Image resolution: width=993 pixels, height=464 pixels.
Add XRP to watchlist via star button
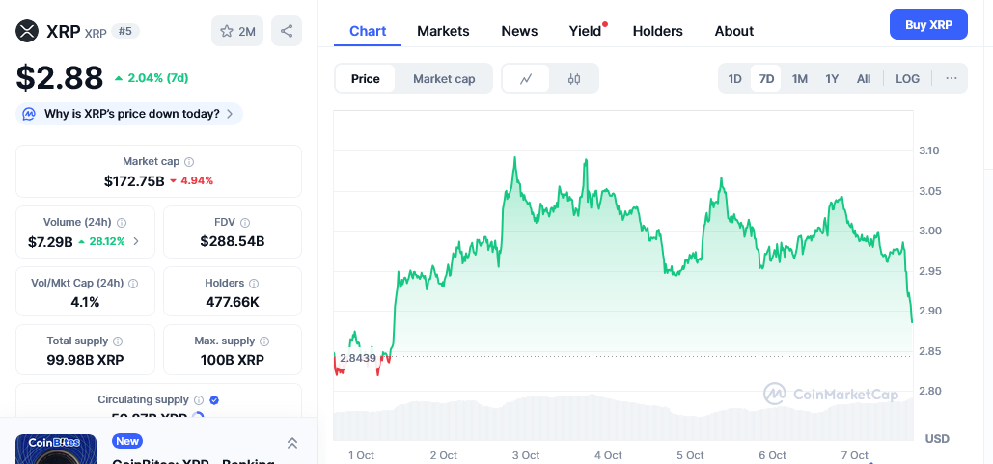pyautogui.click(x=237, y=31)
